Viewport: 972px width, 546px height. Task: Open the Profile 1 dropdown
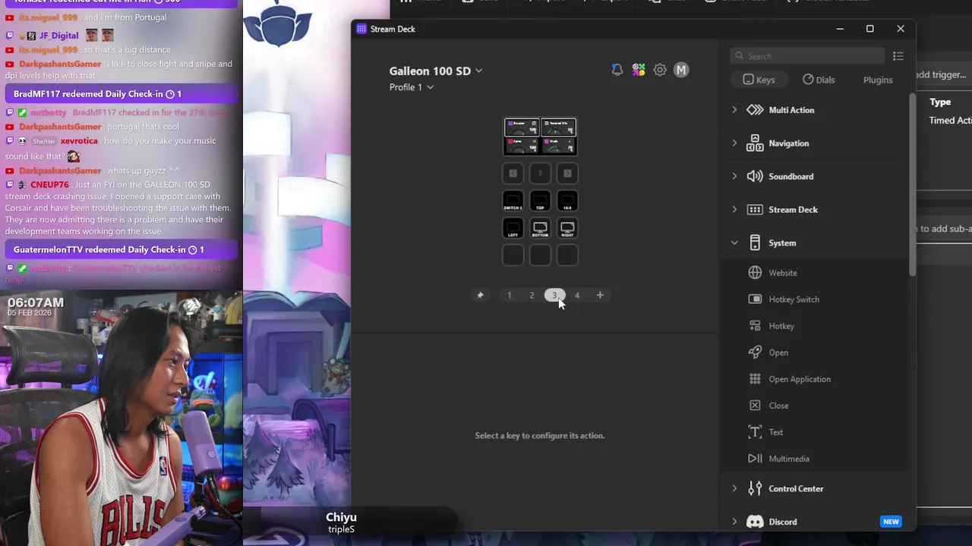412,87
